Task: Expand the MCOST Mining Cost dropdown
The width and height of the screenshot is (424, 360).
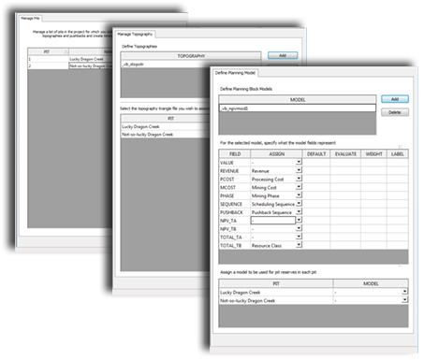Action: coord(299,187)
